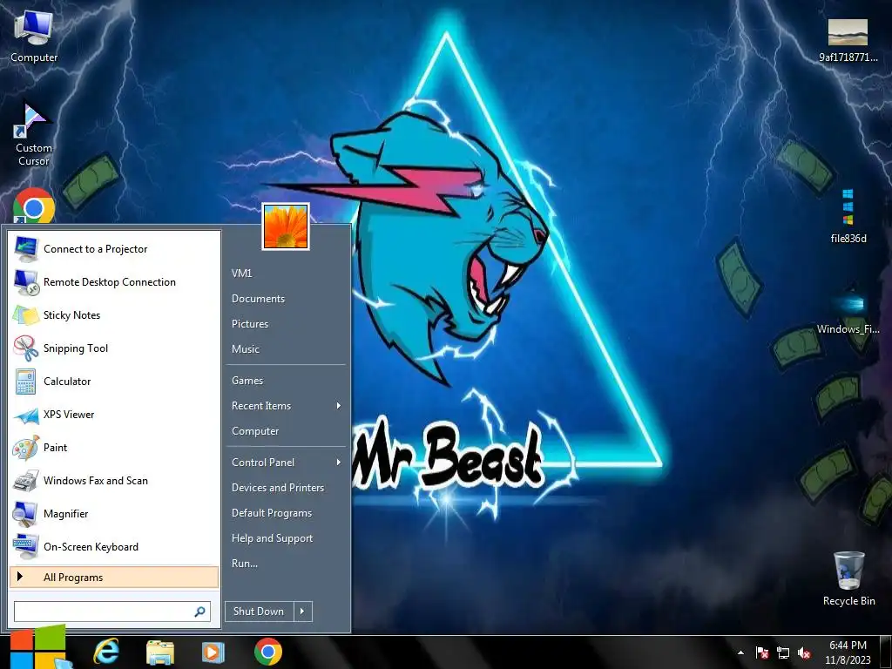
Task: Click the Windows Fax and Scan icon
Action: (x=25, y=481)
